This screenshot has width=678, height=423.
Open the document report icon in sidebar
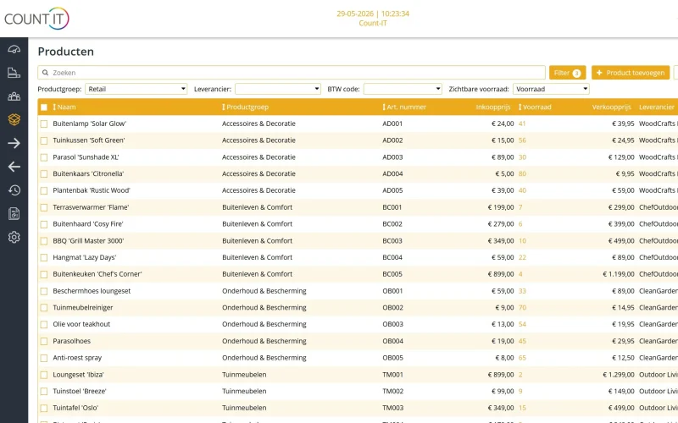[x=14, y=214]
